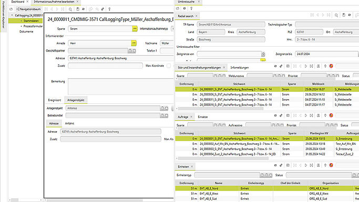Select the Ereignisort tab
359x202 pixels.
click(55, 100)
